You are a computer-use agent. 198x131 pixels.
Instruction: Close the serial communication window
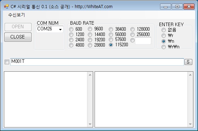click(189, 7)
